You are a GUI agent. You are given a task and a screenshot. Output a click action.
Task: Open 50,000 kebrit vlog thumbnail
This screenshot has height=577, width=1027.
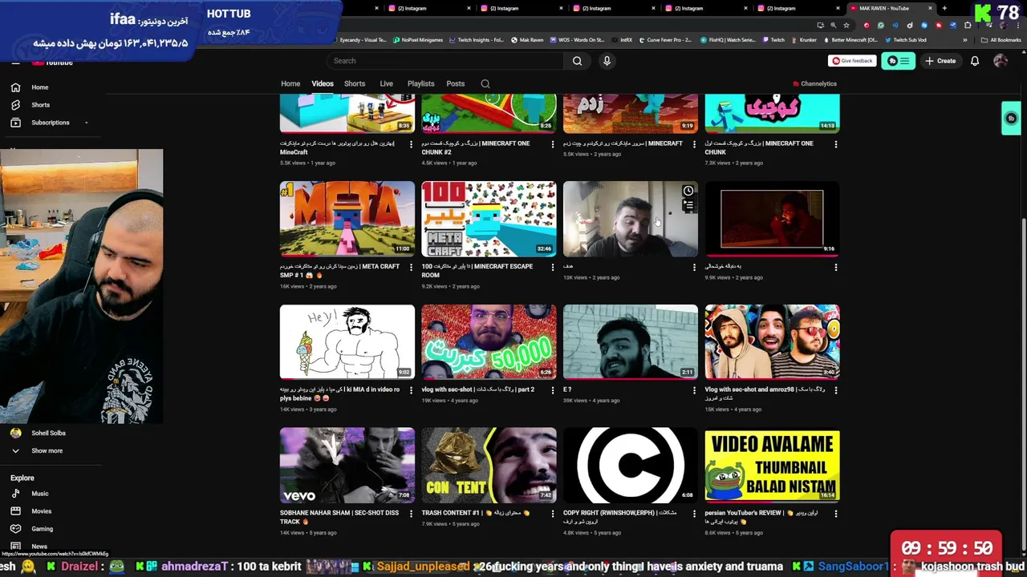tap(489, 341)
